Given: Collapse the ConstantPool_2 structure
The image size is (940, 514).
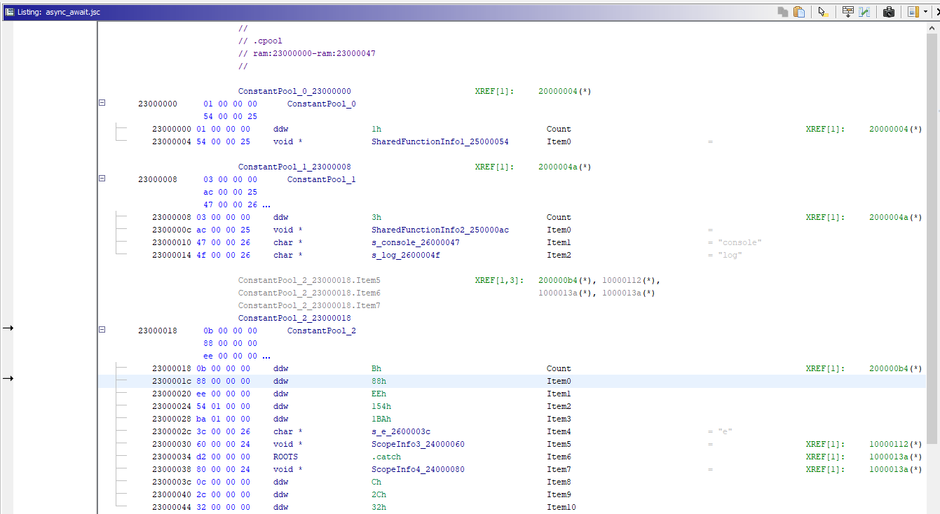Looking at the screenshot, I should (x=102, y=330).
